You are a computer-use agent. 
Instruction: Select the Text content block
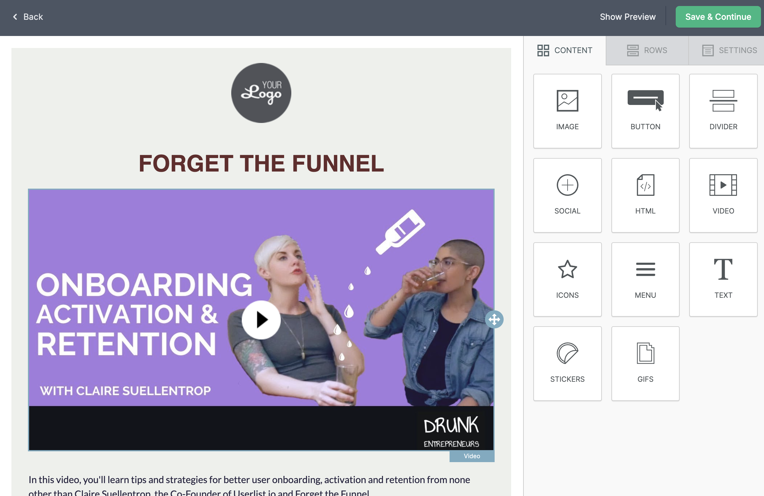[x=723, y=279]
